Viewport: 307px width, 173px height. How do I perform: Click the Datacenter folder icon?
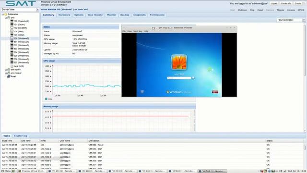click(x=6, y=14)
